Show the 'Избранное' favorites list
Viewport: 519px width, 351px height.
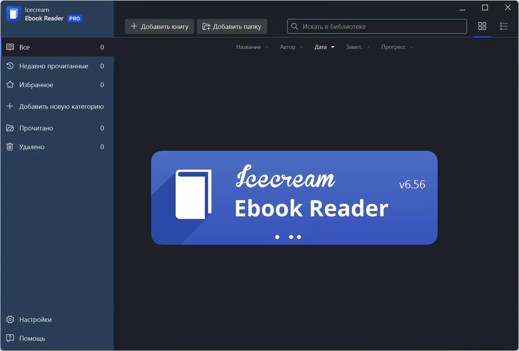(57, 85)
